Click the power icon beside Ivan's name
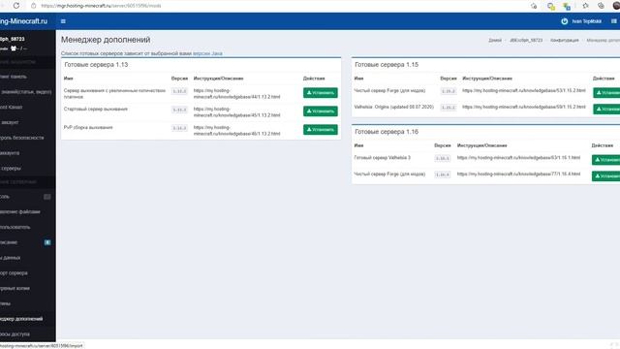The image size is (620, 349). [564, 21]
